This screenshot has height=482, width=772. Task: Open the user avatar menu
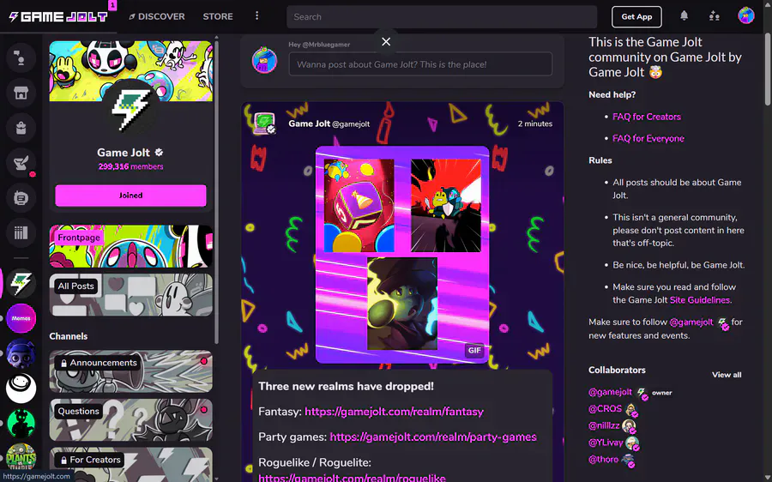pyautogui.click(x=746, y=15)
